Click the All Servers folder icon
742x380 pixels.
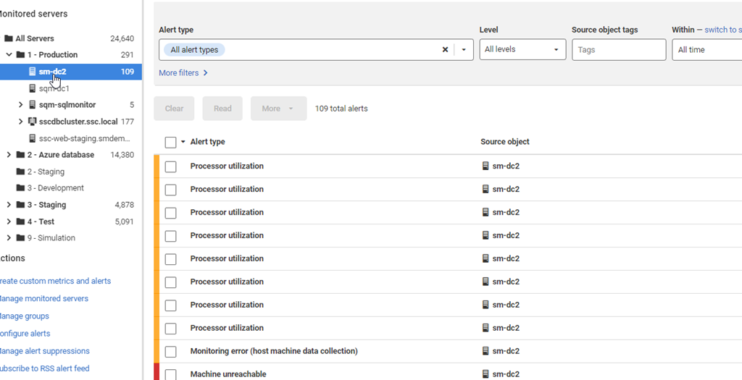[9, 38]
